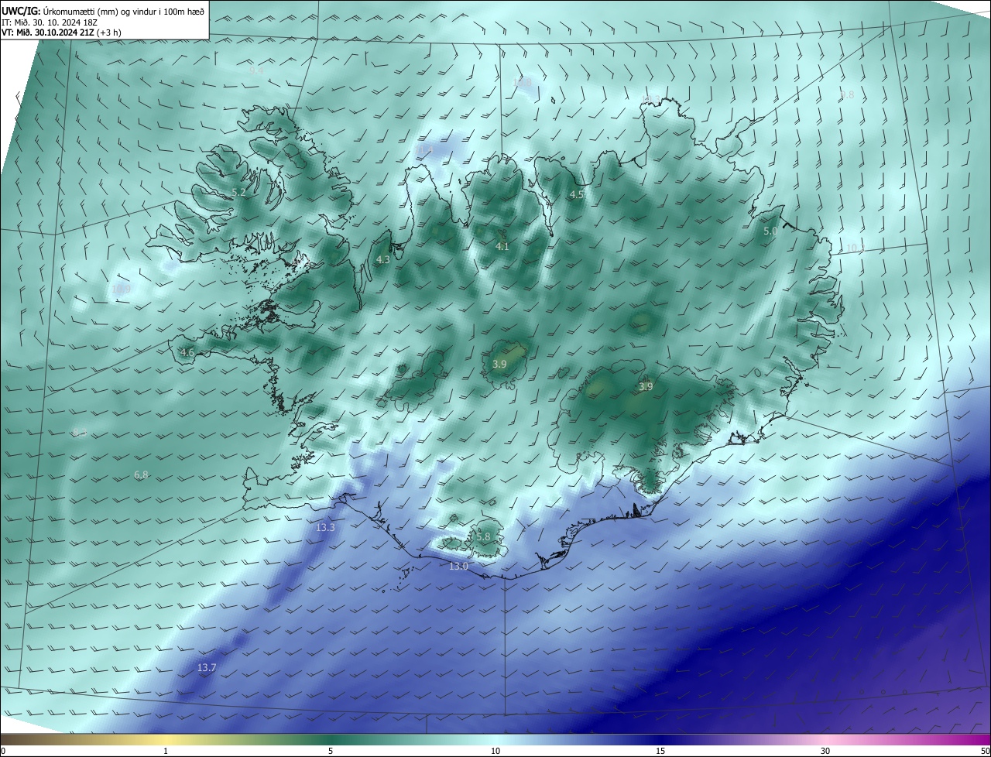Image resolution: width=991 pixels, height=757 pixels.
Task: Click the faint 9.4 value label
Action: point(256,70)
